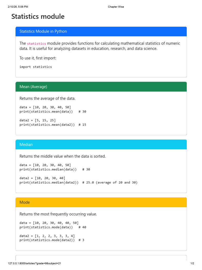Click 'Returns the most frequently occurring value' text
The height and width of the screenshot is (270, 202).
coord(58,214)
